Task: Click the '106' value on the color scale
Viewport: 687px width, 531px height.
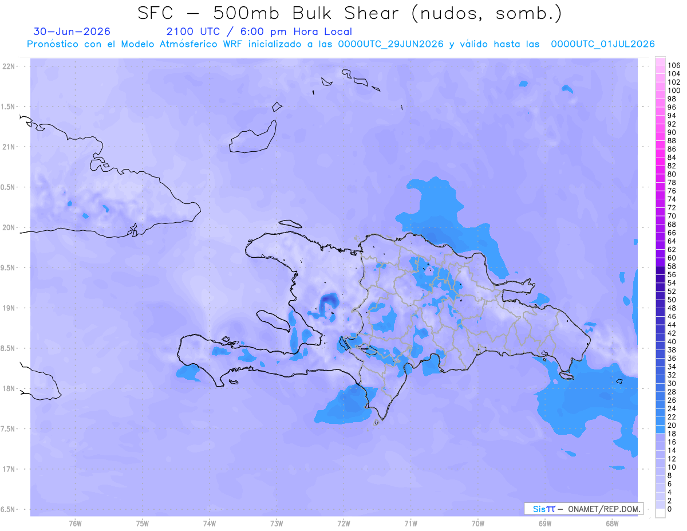Action: pos(674,66)
